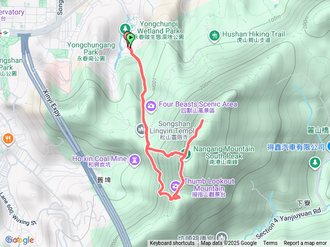The height and width of the screenshot is (247, 330).
Task: Select the Ho-xin Coal Mine castle icon
Action: 135,160
